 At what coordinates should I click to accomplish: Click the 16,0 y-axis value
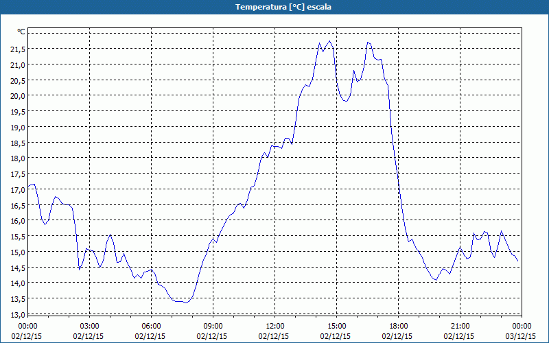(18, 221)
